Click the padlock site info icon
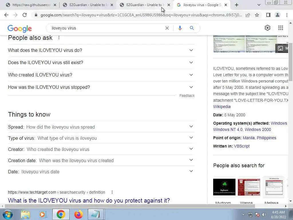The width and height of the screenshot is (293, 220). tap(36, 15)
